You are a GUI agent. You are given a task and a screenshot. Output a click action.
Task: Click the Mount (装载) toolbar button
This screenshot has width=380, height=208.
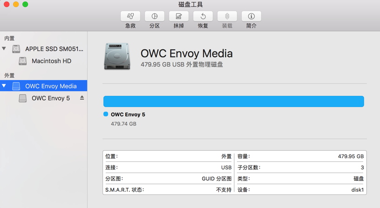pyautogui.click(x=227, y=16)
